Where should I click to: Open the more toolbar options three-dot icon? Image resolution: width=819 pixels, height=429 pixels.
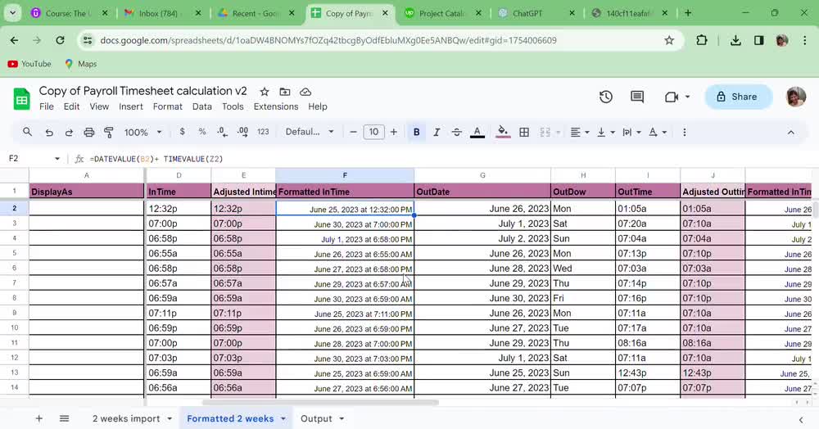click(x=684, y=132)
